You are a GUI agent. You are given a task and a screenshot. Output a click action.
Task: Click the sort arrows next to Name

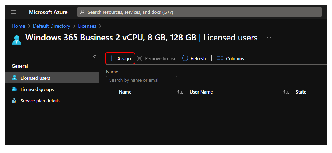180,92
